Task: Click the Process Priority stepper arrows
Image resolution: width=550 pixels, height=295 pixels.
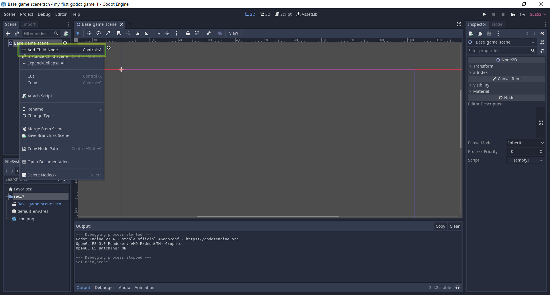Action: (x=541, y=152)
